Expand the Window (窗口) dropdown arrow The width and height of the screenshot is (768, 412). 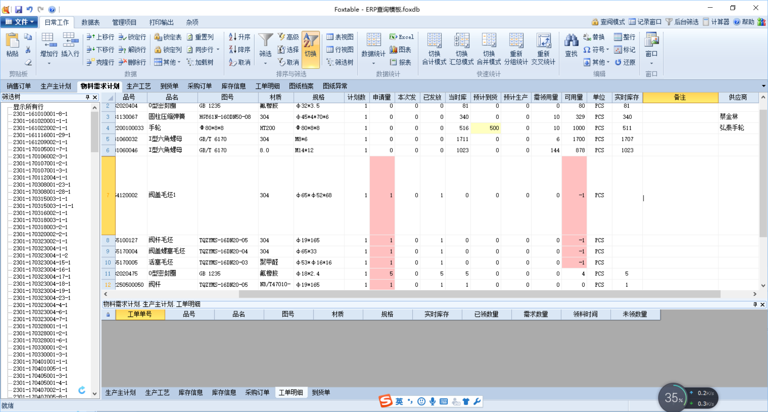[651, 63]
